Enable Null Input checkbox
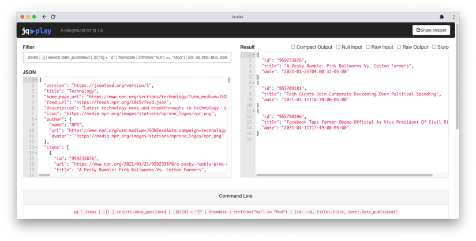476x241 pixels. pyautogui.click(x=338, y=47)
